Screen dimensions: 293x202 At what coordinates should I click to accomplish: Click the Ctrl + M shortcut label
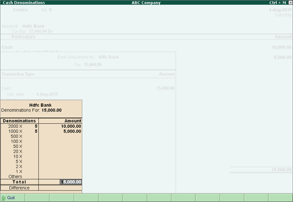(278, 3)
